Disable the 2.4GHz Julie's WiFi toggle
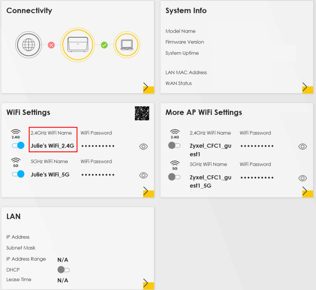 18,145
